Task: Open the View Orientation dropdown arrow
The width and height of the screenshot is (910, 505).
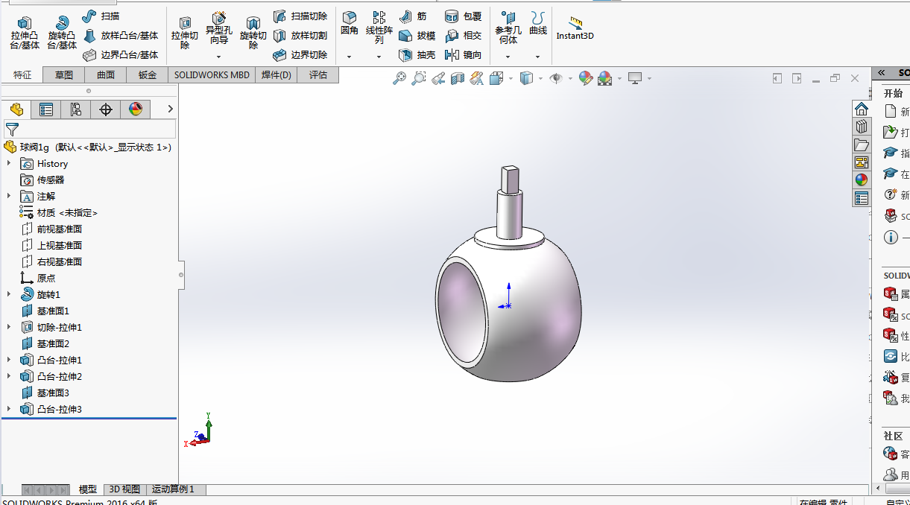Action: pyautogui.click(x=511, y=78)
